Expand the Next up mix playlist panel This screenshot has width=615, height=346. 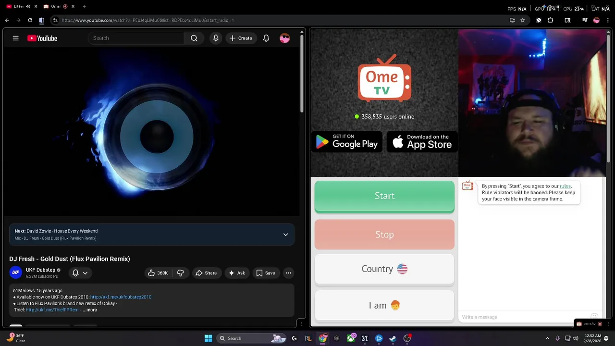pos(285,235)
